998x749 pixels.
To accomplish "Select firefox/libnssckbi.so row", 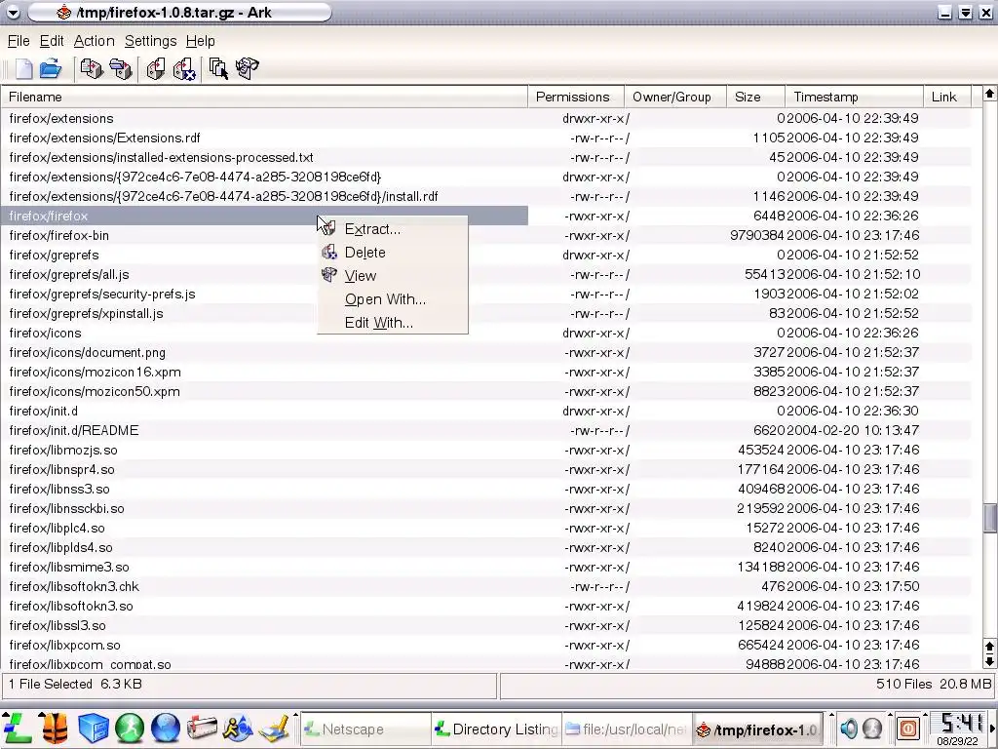I will click(486, 509).
